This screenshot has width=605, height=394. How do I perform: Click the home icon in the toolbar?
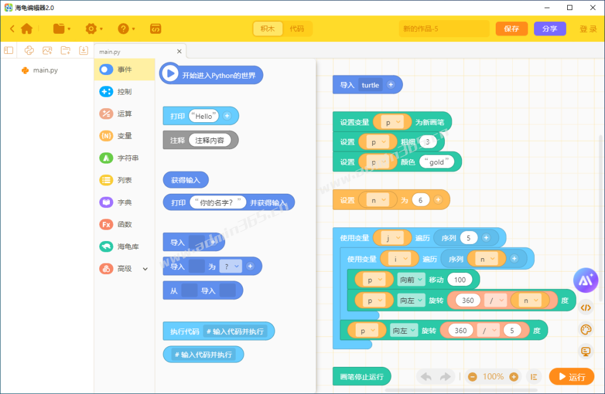27,28
